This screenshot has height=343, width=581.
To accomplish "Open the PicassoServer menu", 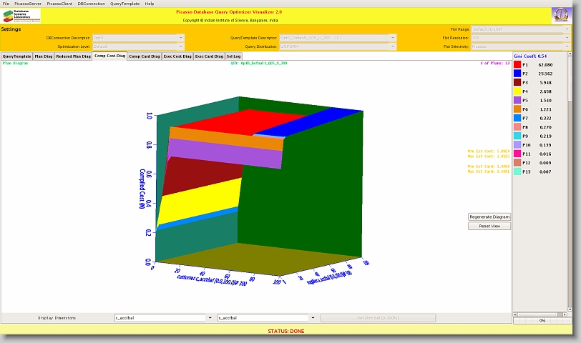I will tap(29, 4).
